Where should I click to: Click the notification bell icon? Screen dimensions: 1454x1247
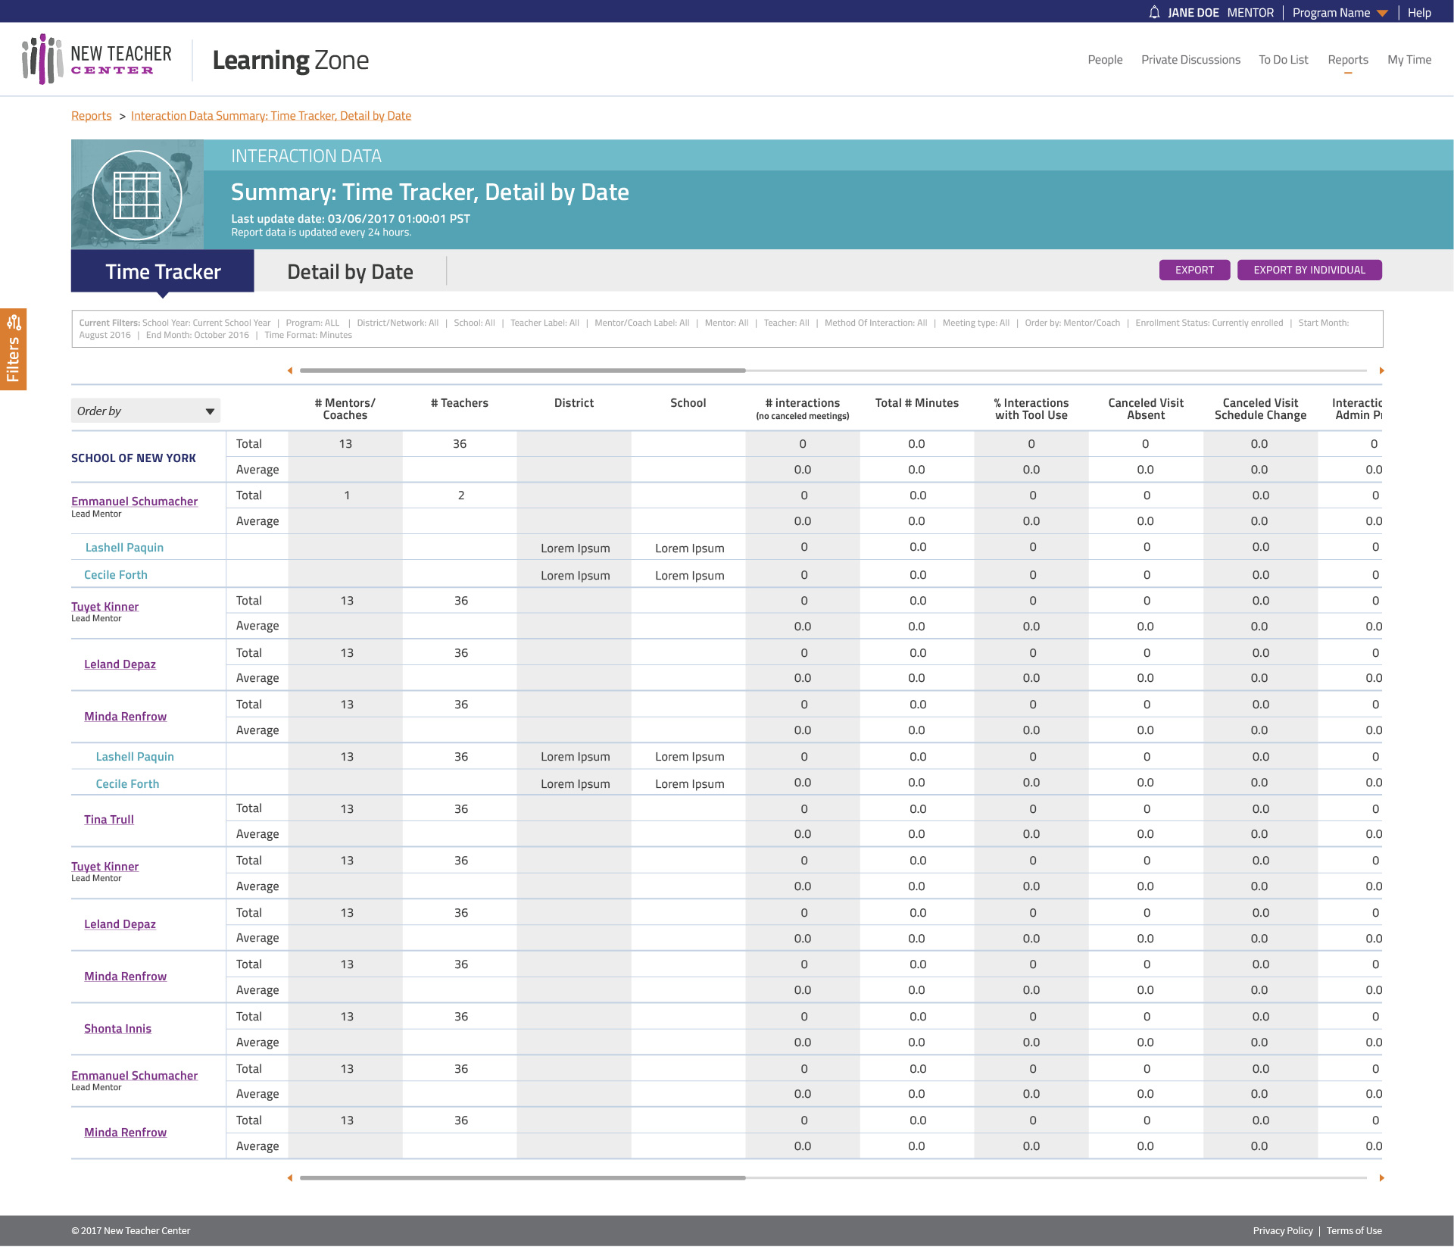pyautogui.click(x=1154, y=12)
